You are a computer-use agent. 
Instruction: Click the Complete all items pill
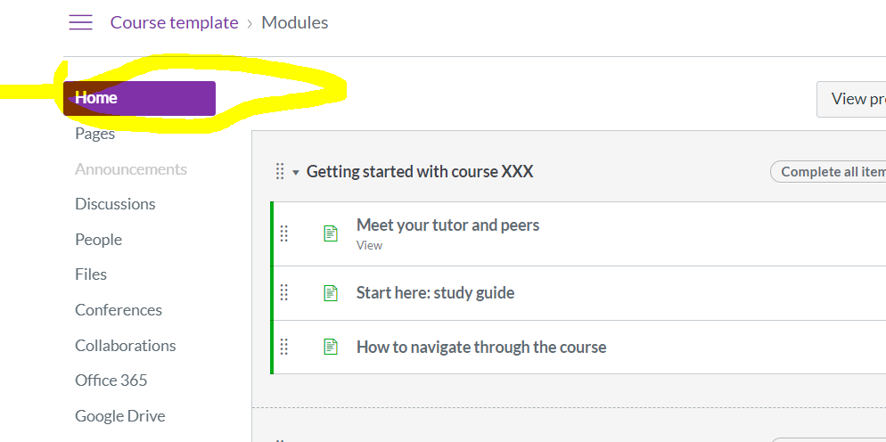(829, 172)
